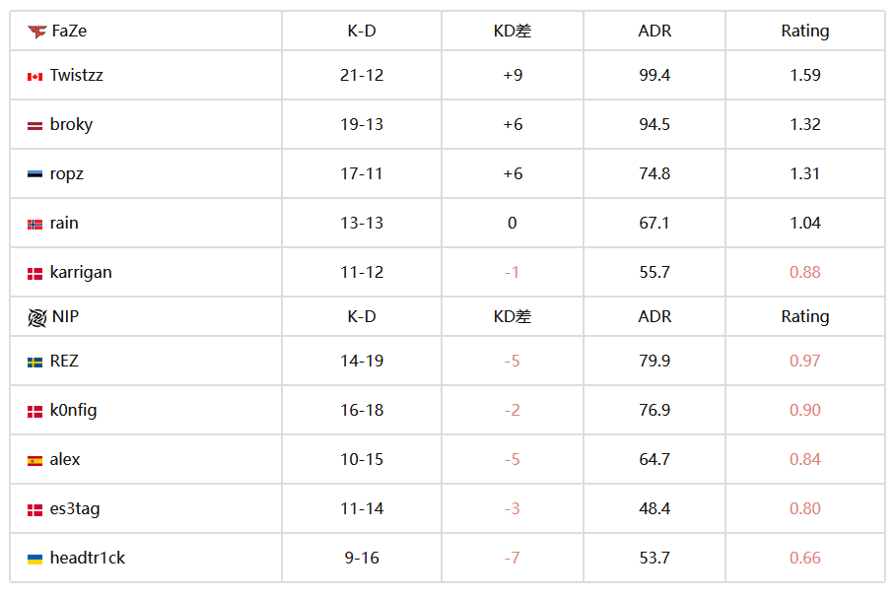Click REZ's -5 KD difference value
896x596 pixels.
(x=512, y=362)
